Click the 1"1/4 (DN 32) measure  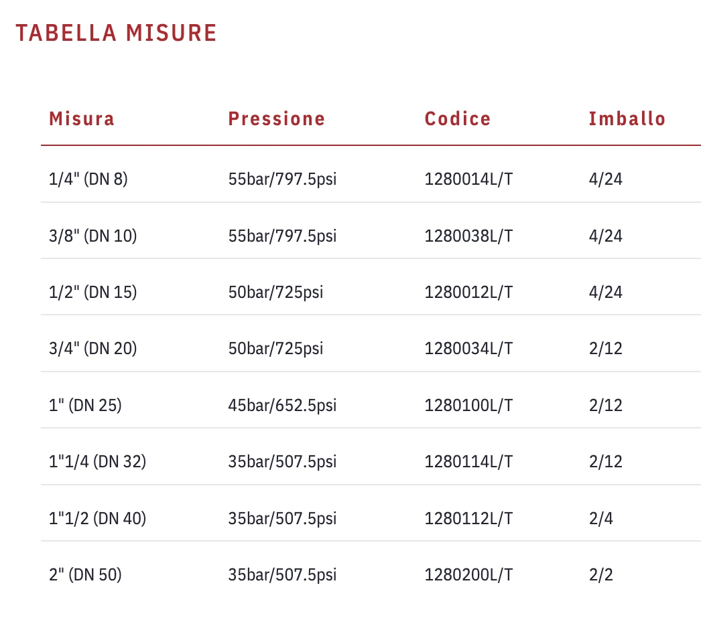97,461
